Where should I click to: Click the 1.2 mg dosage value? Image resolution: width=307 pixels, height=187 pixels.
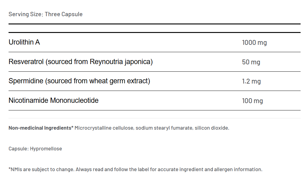[x=251, y=81]
